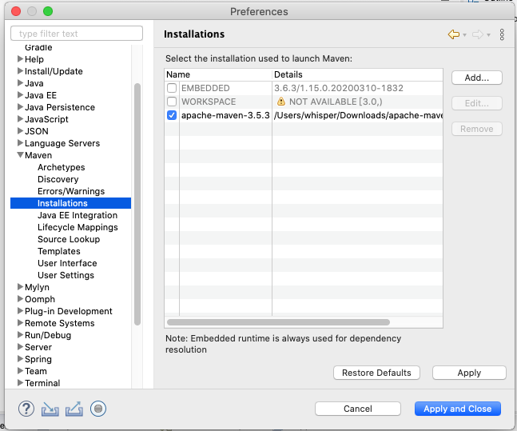Viewport: 517px width, 431px height.
Task: Select Discovery under Maven
Action: pyautogui.click(x=58, y=179)
